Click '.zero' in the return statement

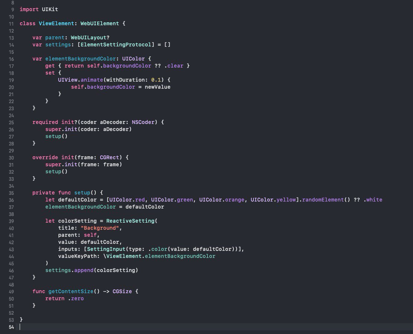[x=76, y=299]
